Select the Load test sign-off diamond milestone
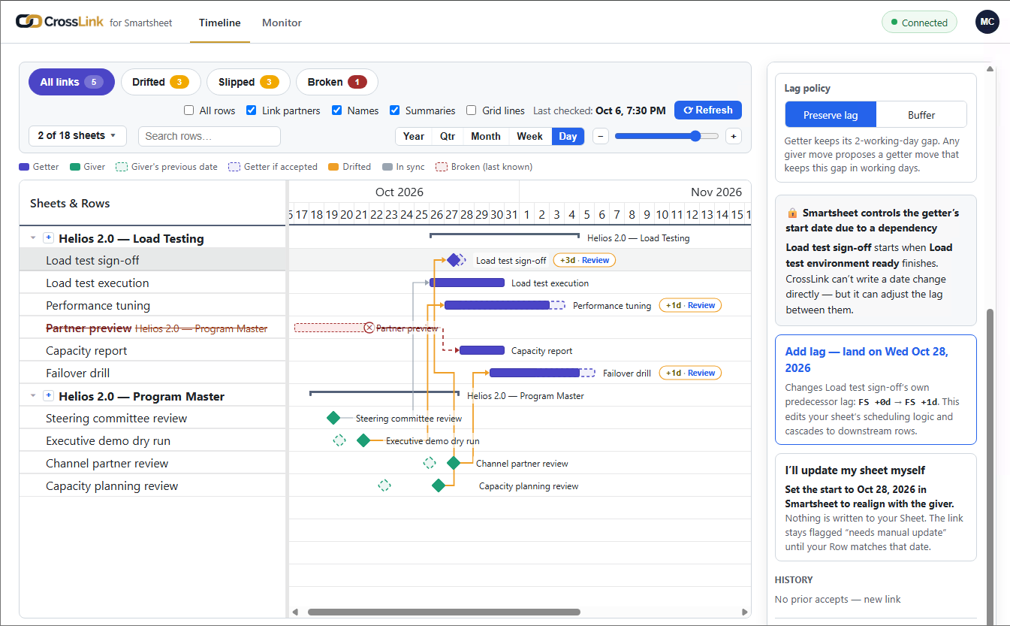Screen dimensions: 1010x626 [454, 260]
